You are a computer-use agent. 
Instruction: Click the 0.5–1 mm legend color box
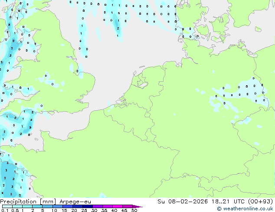click(17, 206)
